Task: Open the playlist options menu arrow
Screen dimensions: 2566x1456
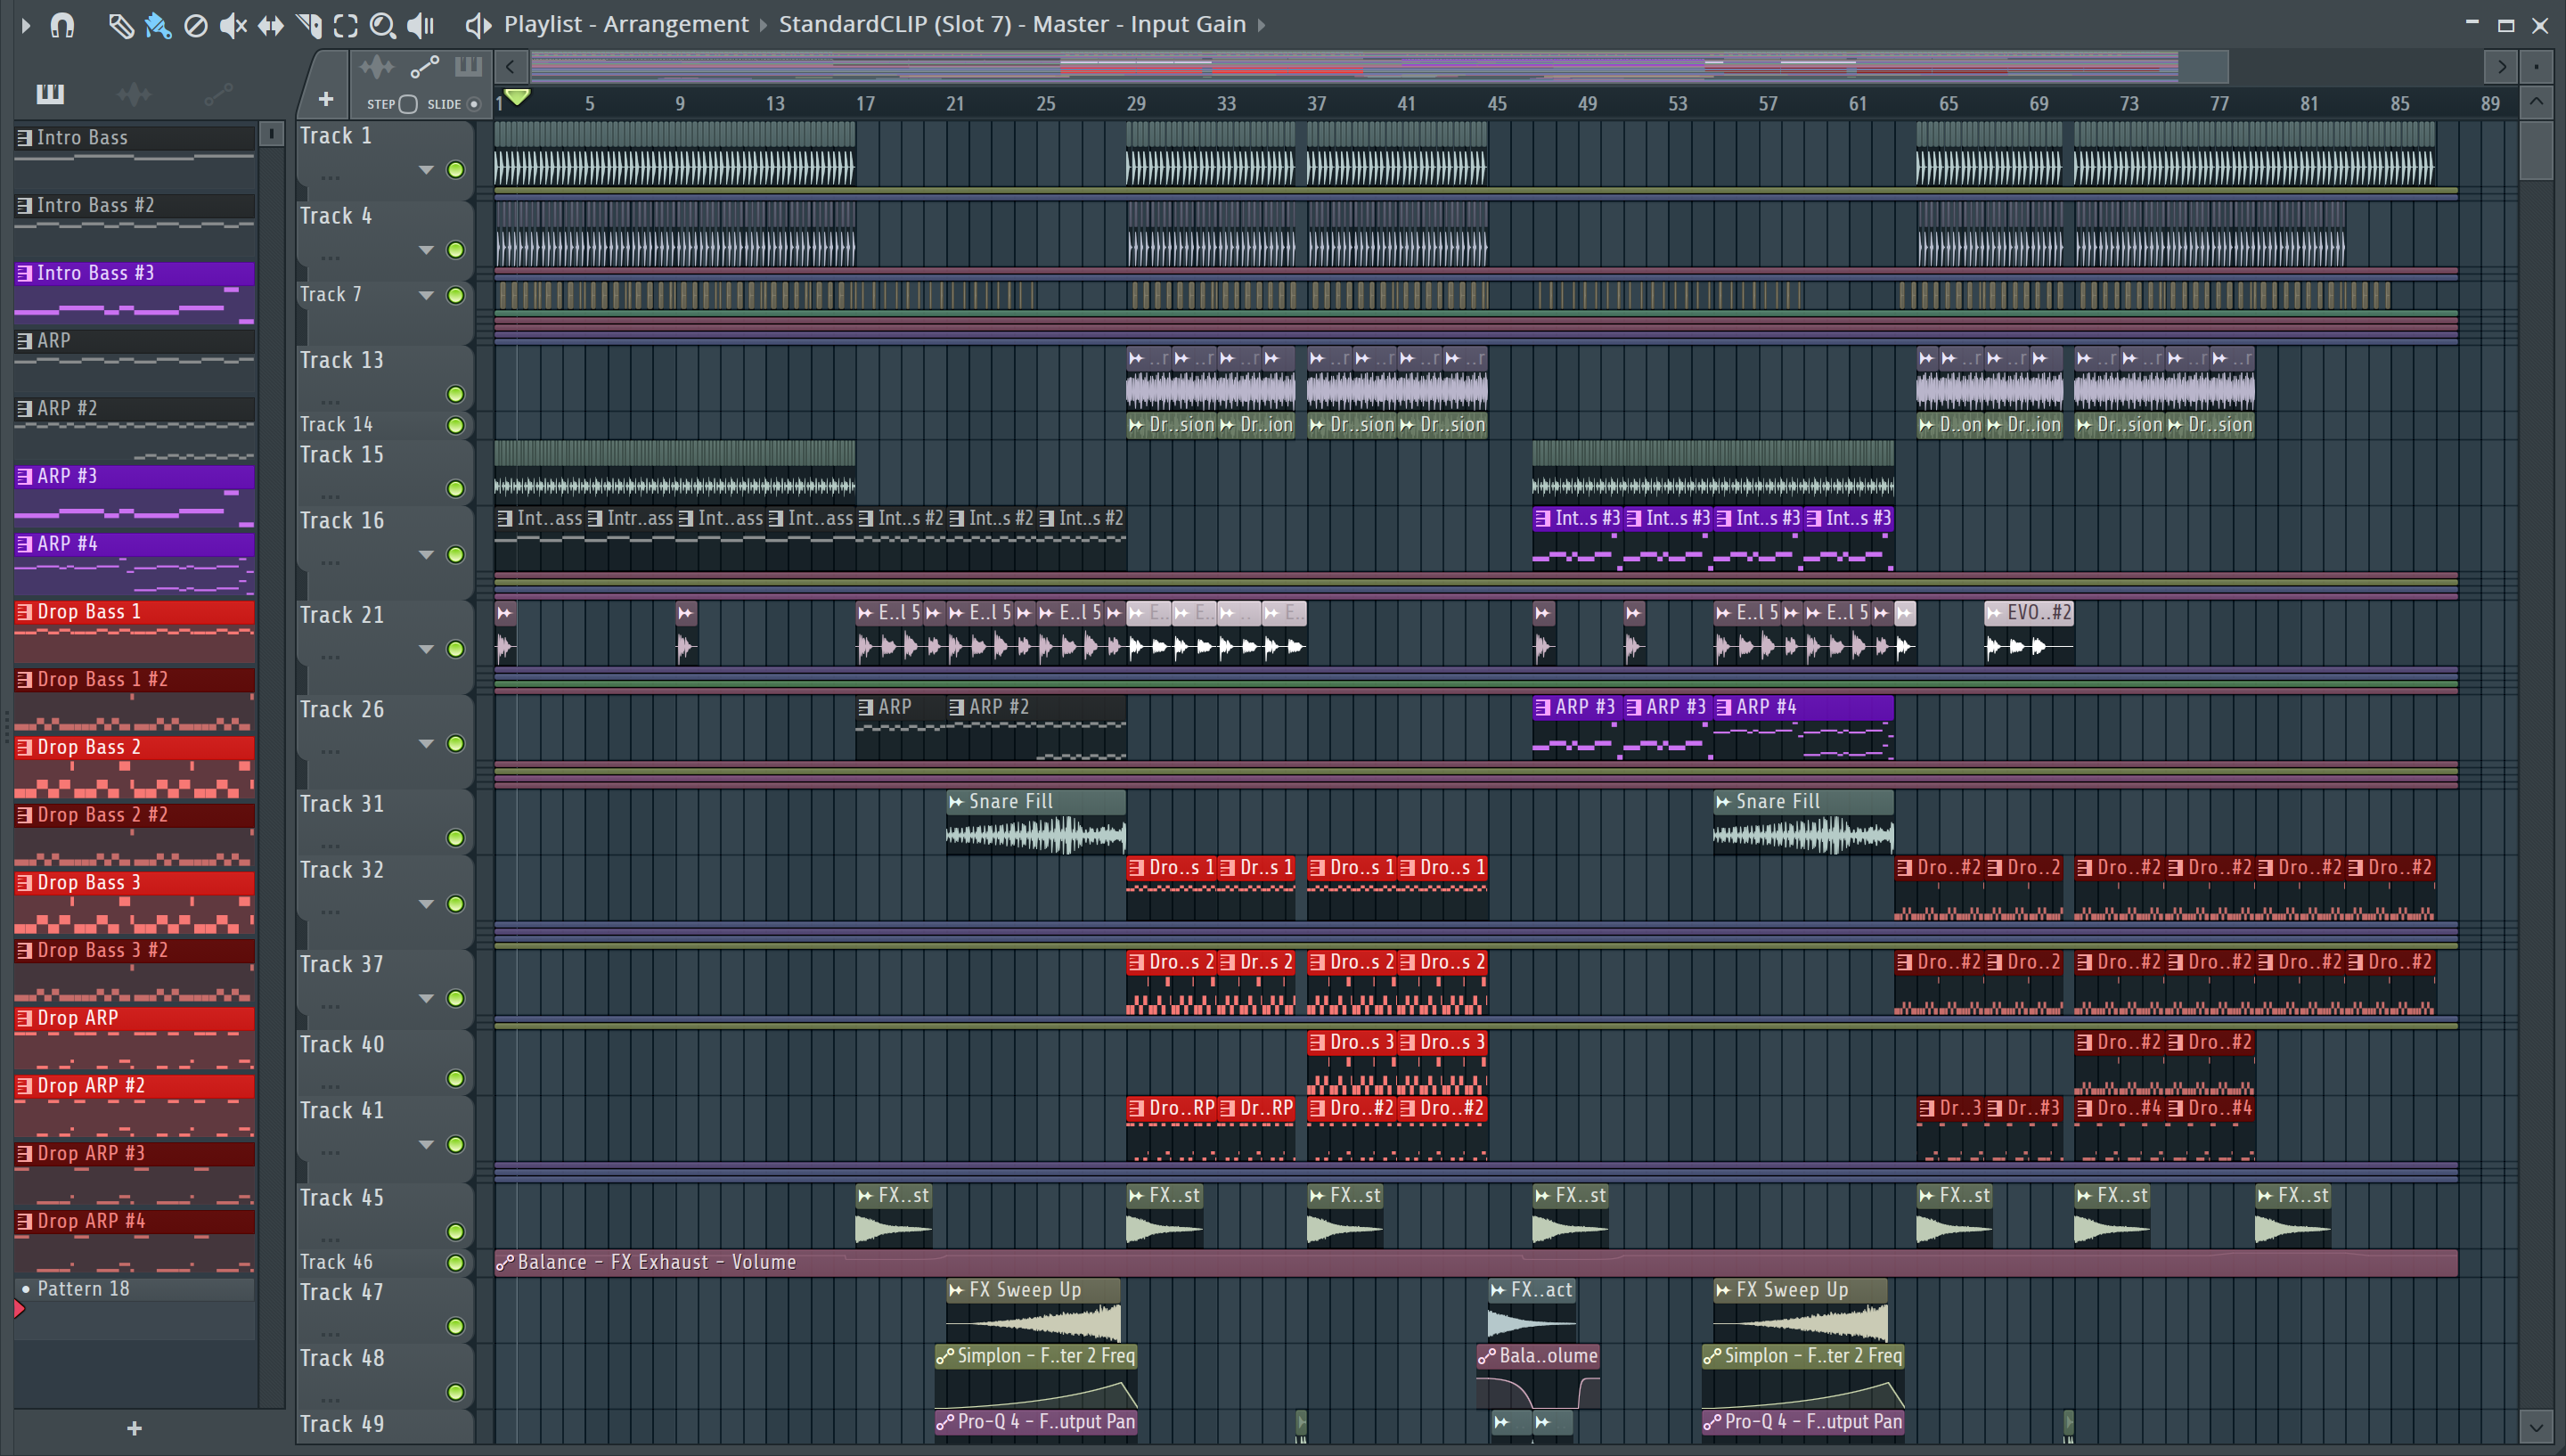Action: click(x=25, y=24)
